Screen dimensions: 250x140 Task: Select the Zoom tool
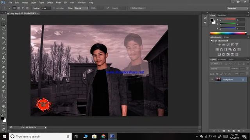coord(4,111)
